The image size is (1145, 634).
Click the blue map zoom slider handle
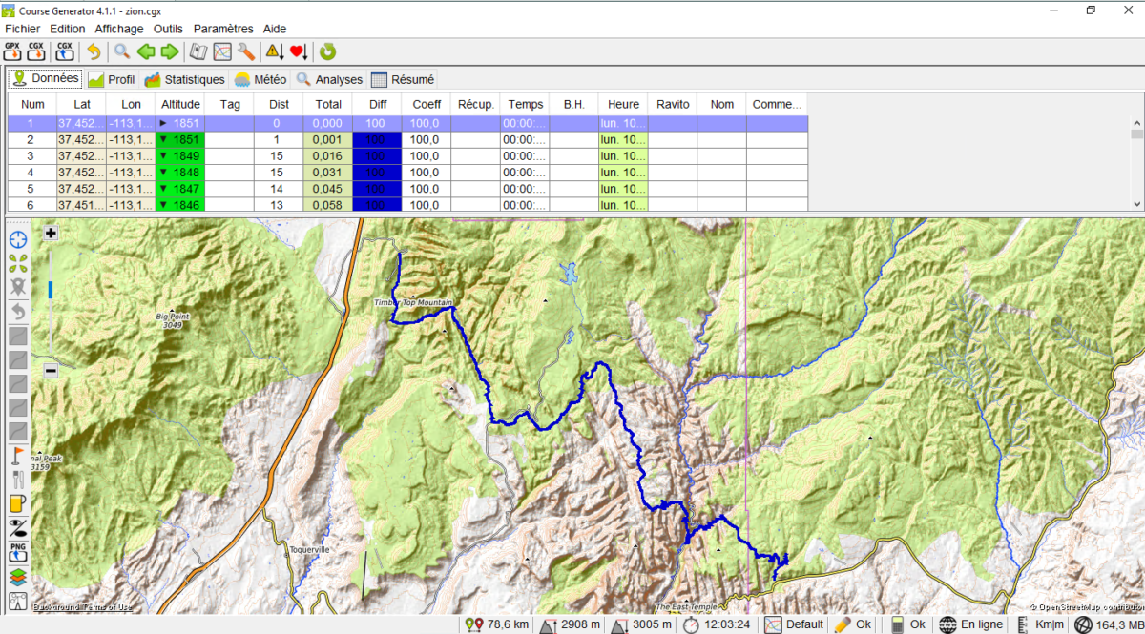pyautogui.click(x=51, y=289)
